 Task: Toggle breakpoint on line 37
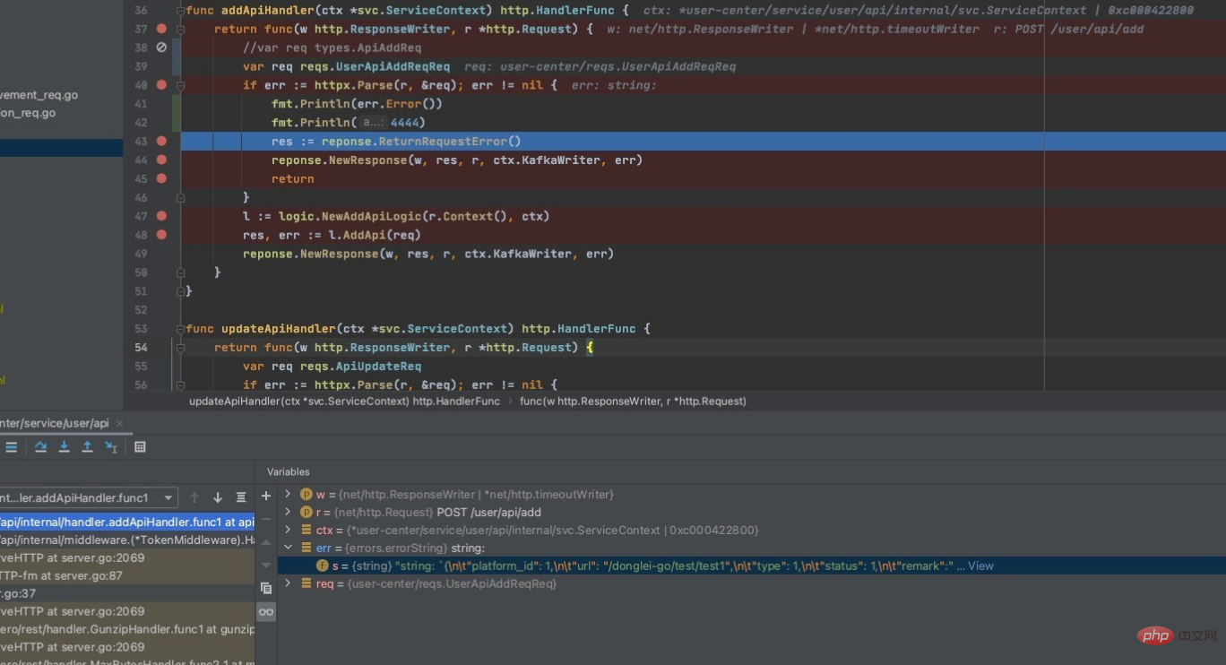(x=161, y=29)
